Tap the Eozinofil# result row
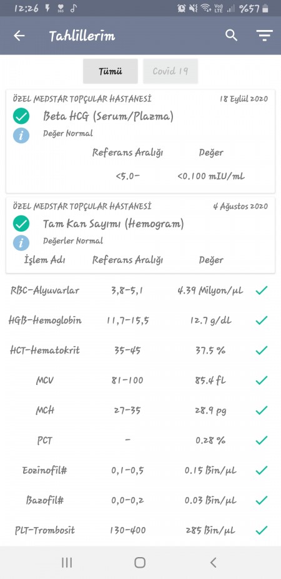Image resolution: width=281 pixels, height=579 pixels. coord(140,471)
